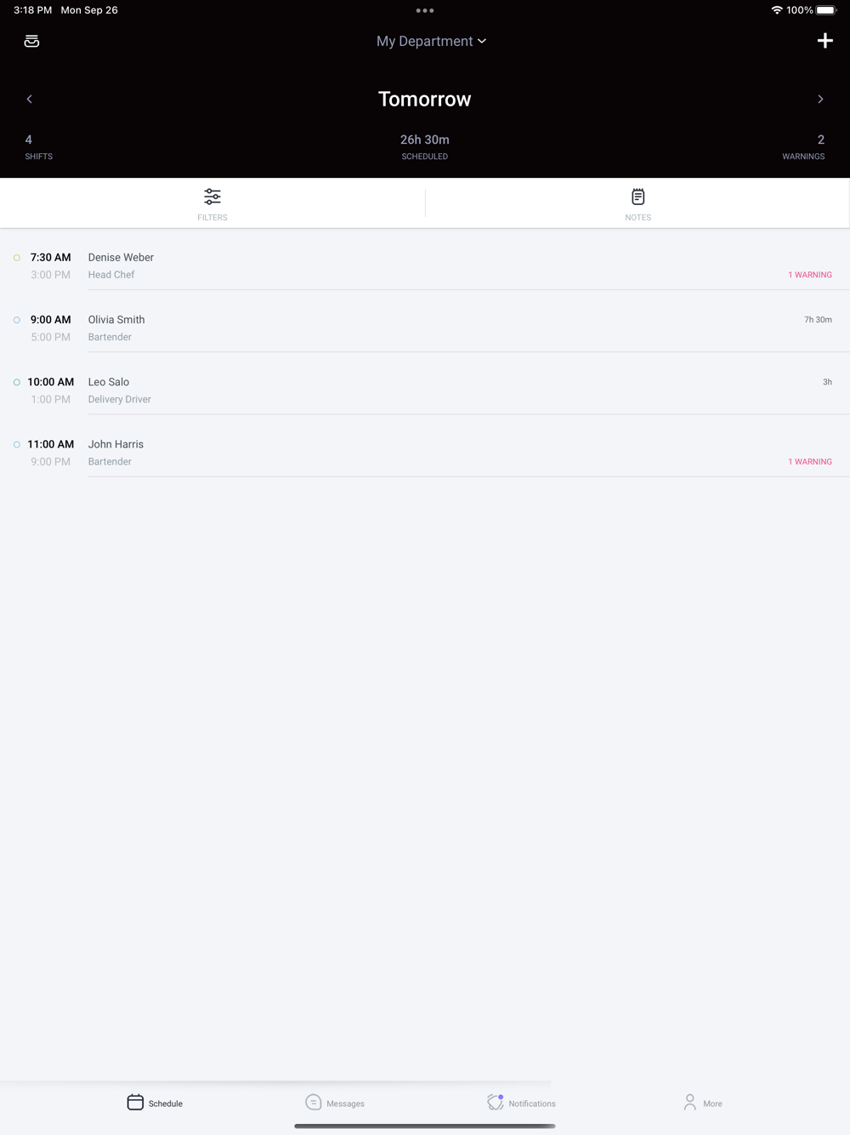Image resolution: width=850 pixels, height=1135 pixels.
Task: Tap the Notifications bell icon
Action: (496, 1102)
